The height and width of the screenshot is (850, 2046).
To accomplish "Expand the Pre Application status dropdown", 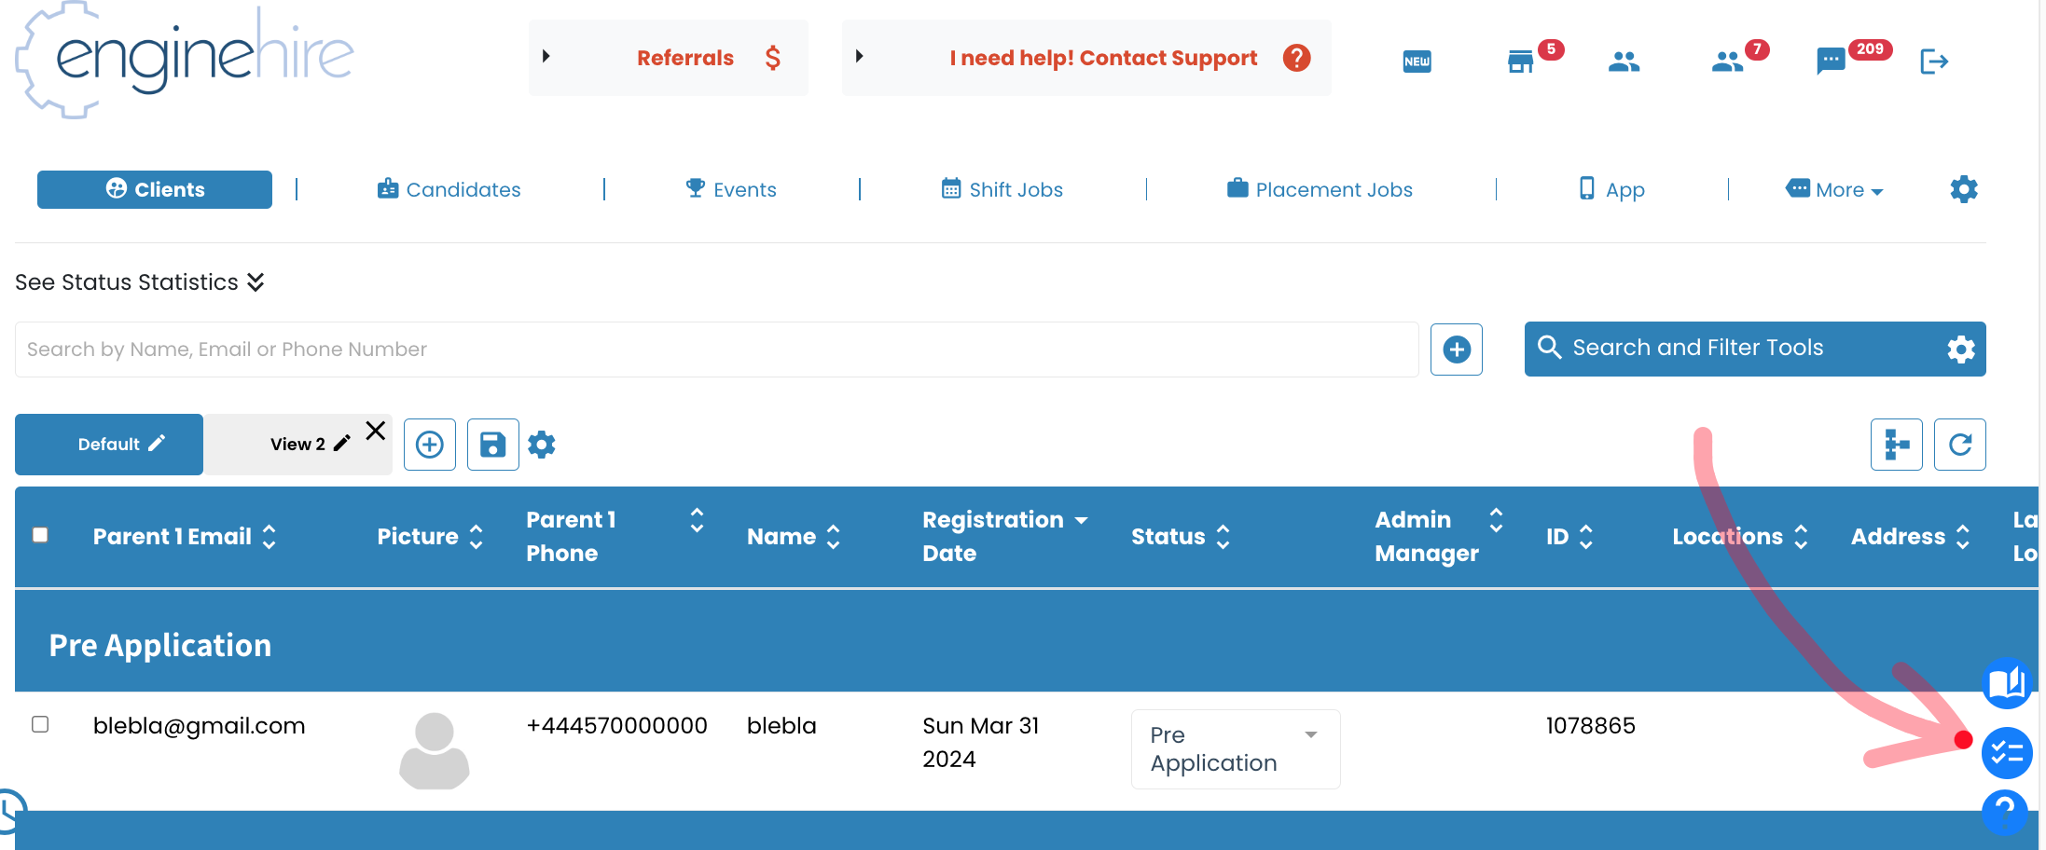I will (x=1309, y=735).
